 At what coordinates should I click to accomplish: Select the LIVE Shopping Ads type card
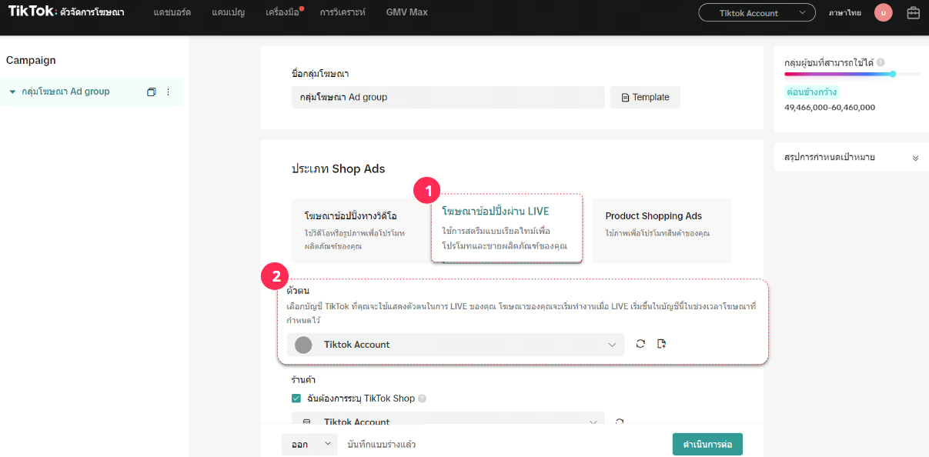(506, 229)
